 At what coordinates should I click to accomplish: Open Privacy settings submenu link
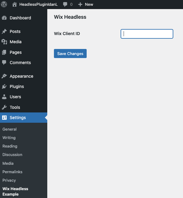(9, 180)
